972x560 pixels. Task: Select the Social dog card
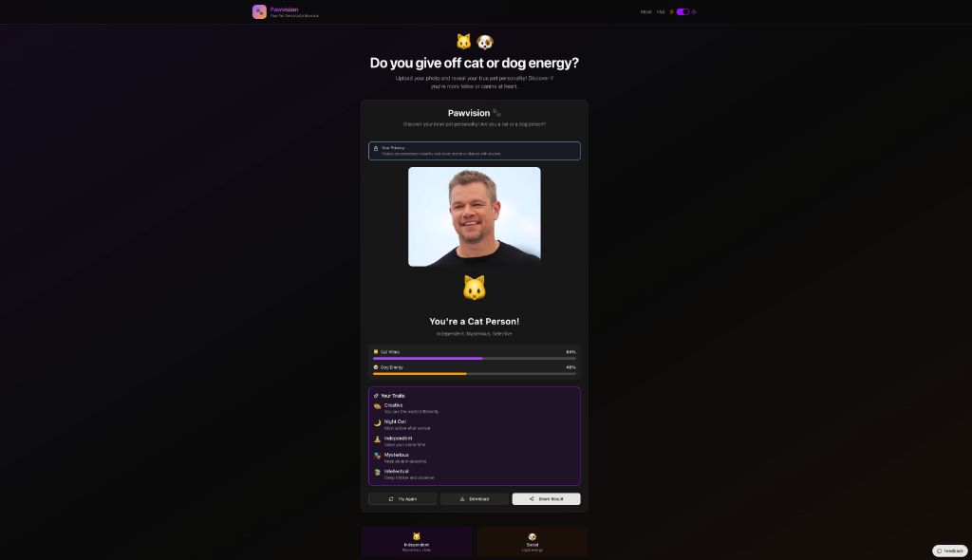[x=533, y=542]
